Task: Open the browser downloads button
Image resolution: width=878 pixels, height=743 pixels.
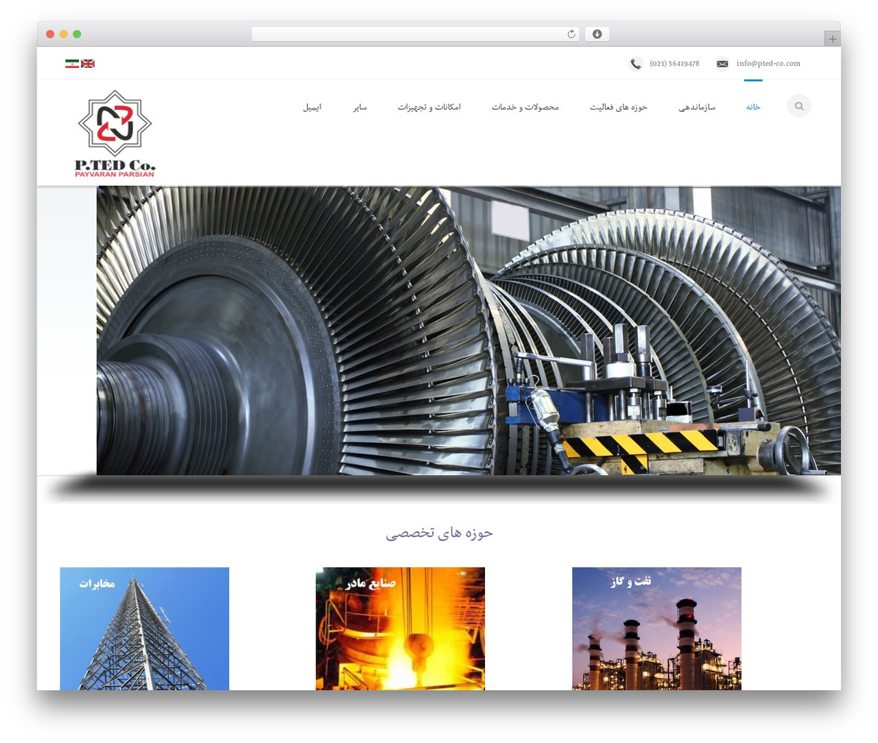Action: coord(597,34)
